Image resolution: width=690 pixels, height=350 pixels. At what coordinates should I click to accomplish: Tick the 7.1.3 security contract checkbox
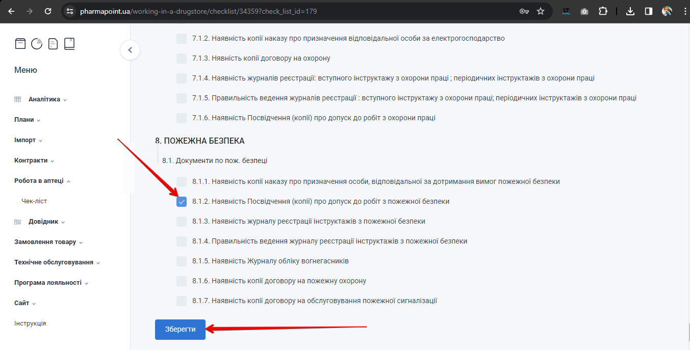tap(182, 59)
